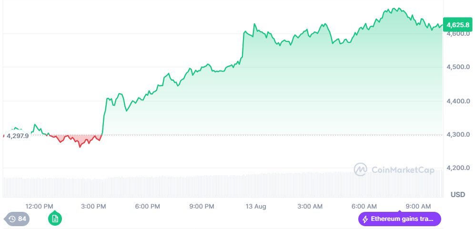
Task: Open the green document news marker
Action: [55, 219]
